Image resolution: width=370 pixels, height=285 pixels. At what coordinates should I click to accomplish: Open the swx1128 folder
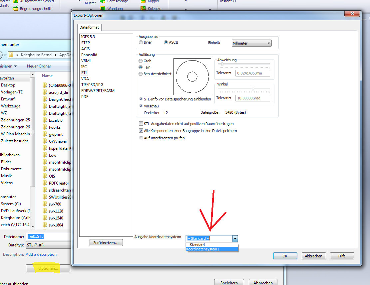(x=53, y=211)
